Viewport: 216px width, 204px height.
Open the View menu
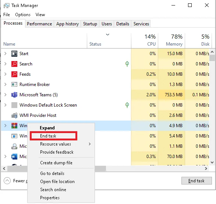40,15
